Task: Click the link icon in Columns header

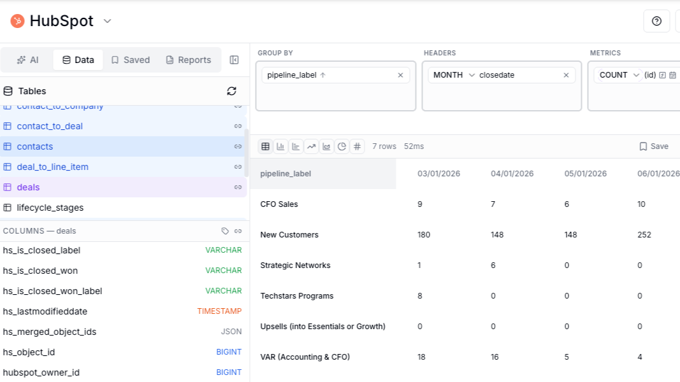Action: tap(238, 231)
